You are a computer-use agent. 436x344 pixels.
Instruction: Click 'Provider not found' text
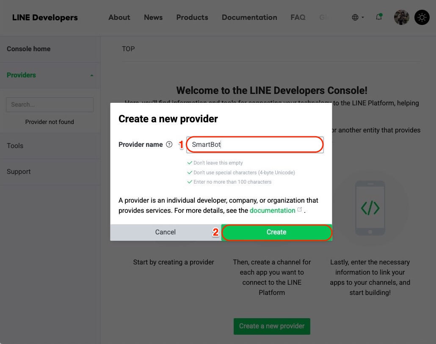[x=50, y=122]
